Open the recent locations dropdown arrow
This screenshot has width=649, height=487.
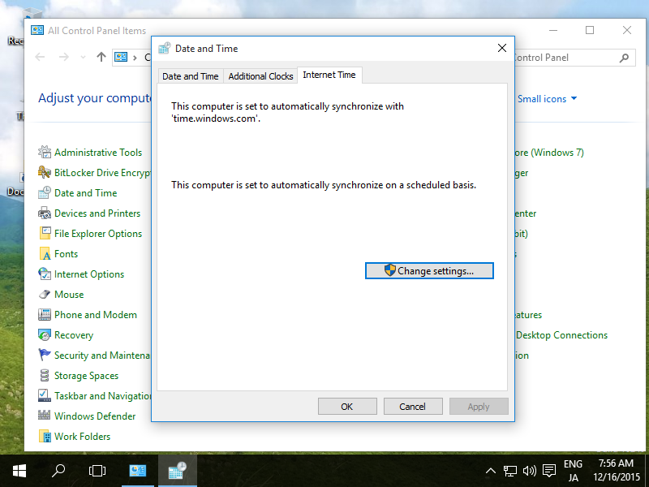pyautogui.click(x=83, y=57)
